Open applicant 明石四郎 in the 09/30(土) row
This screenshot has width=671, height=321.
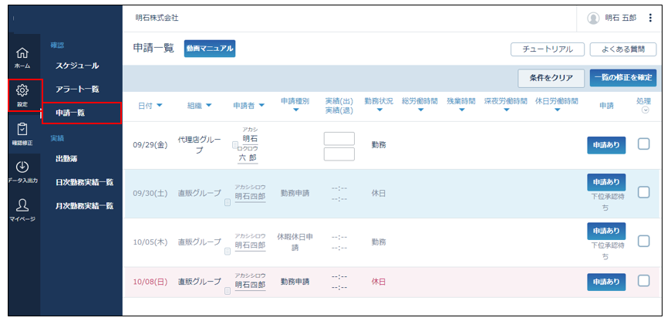(x=250, y=196)
